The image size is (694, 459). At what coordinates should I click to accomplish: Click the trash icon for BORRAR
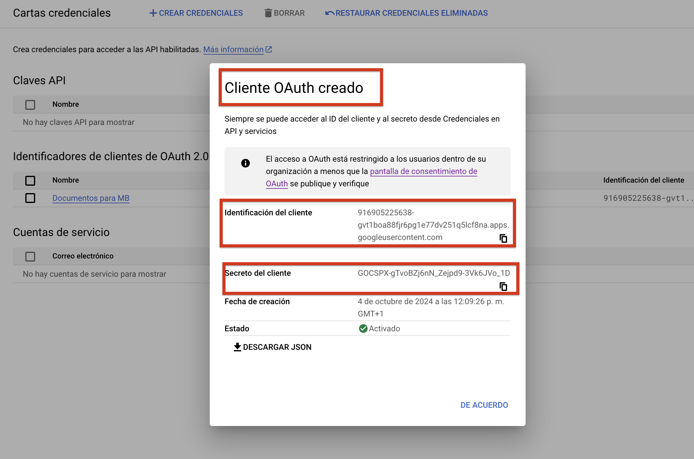(268, 13)
